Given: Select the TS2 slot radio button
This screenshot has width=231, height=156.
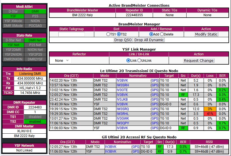Looking at the screenshot, I should (119, 34).
